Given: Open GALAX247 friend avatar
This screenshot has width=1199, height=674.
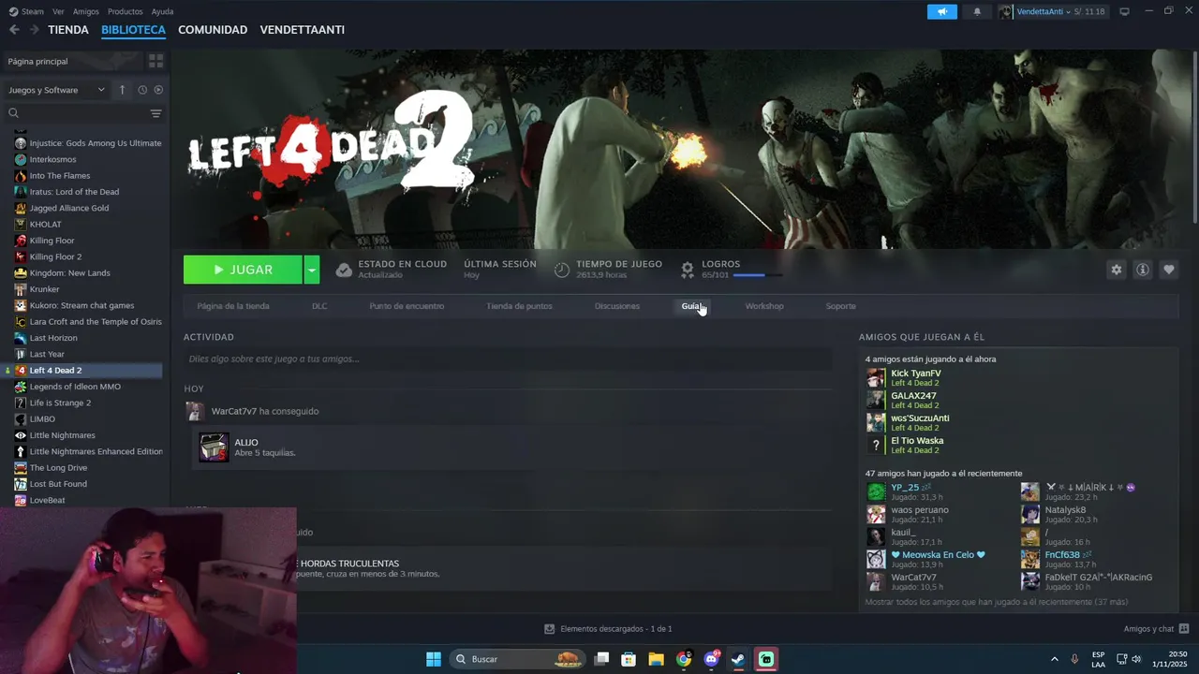Looking at the screenshot, I should 876,401.
